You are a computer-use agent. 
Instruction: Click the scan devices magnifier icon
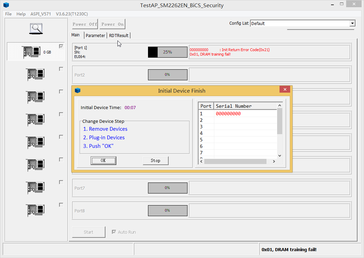coord(36,28)
